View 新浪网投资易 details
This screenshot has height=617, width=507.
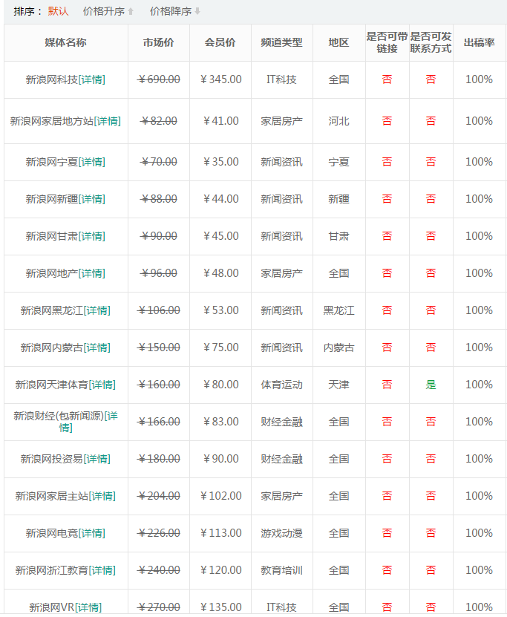(x=97, y=459)
